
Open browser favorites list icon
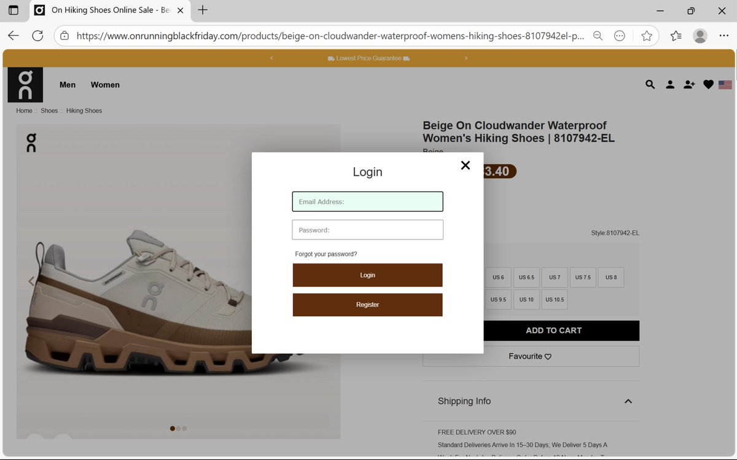point(676,36)
